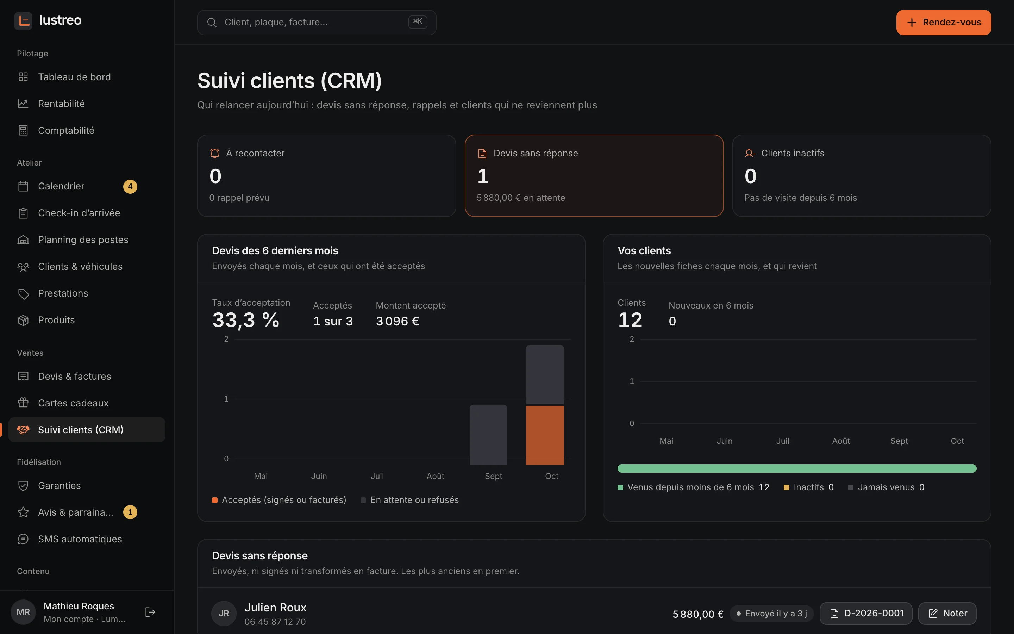The width and height of the screenshot is (1014, 634).
Task: Click the phone number 06 45 87 12 70
Action: (275, 622)
